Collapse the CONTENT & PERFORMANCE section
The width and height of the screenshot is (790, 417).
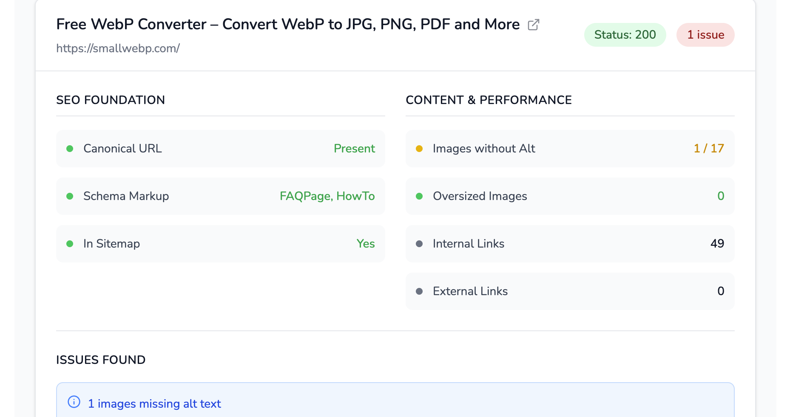pos(489,100)
